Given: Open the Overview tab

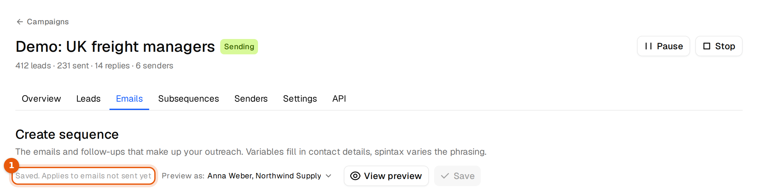Looking at the screenshot, I should [41, 99].
